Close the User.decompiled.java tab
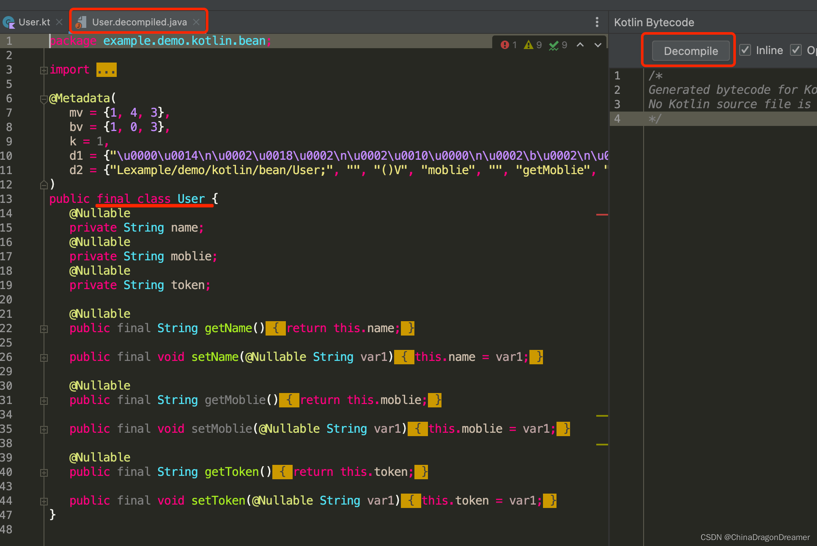The image size is (817, 546). [x=196, y=22]
